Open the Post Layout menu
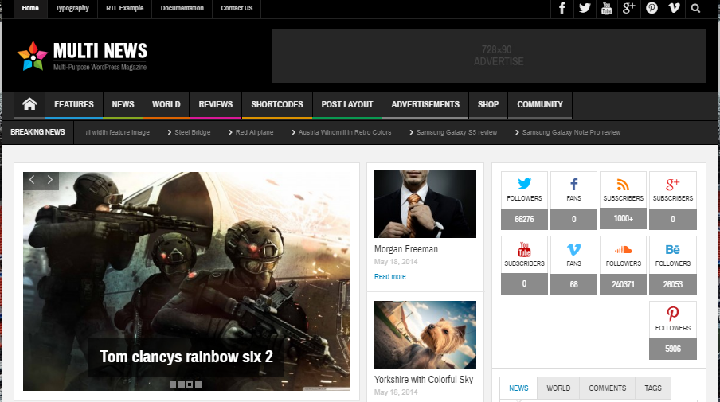The width and height of the screenshot is (720, 402). pos(347,104)
